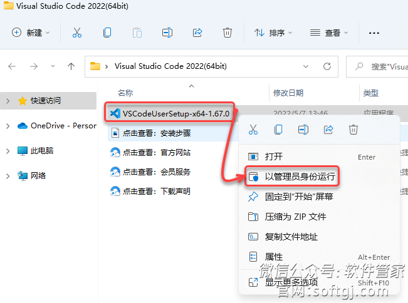Screen dimensions: 408x303
Task: Select 固定到"开始"屏幕 menu item
Action: [319, 197]
